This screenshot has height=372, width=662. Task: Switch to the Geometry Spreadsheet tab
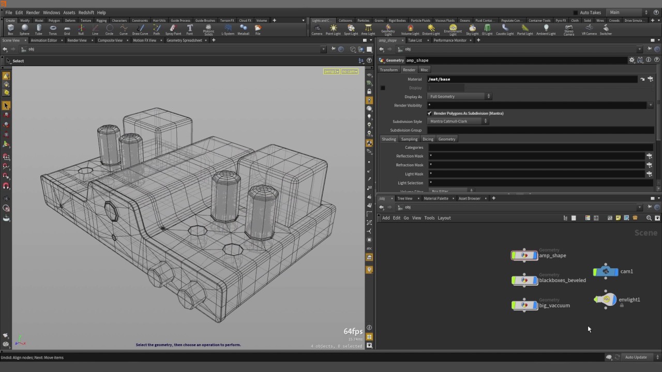point(184,40)
